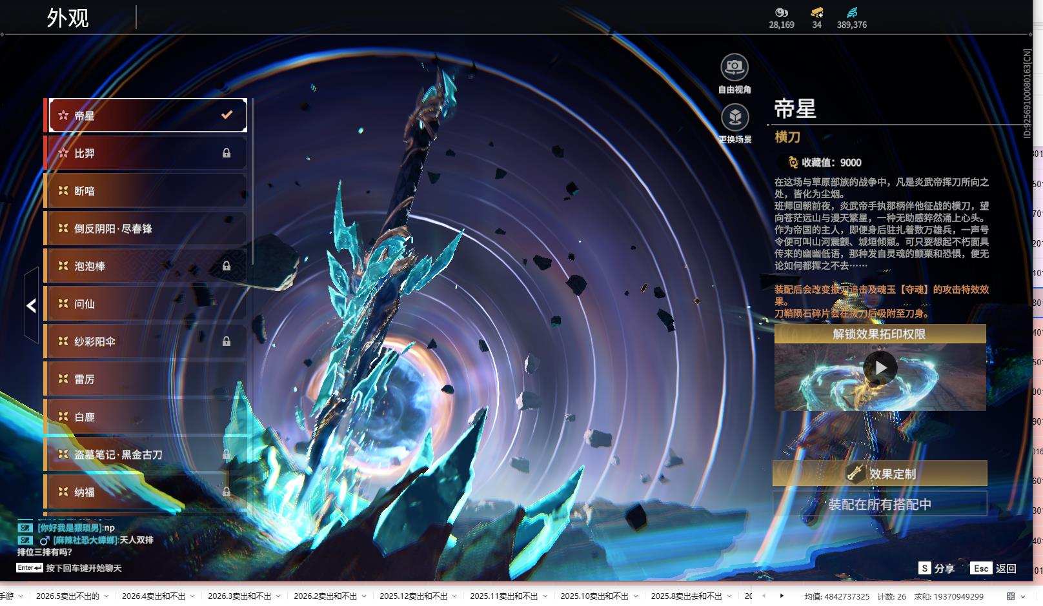Click the lock icon on 纱彩阳伞
Viewport: 1043px width, 606px height.
(227, 341)
